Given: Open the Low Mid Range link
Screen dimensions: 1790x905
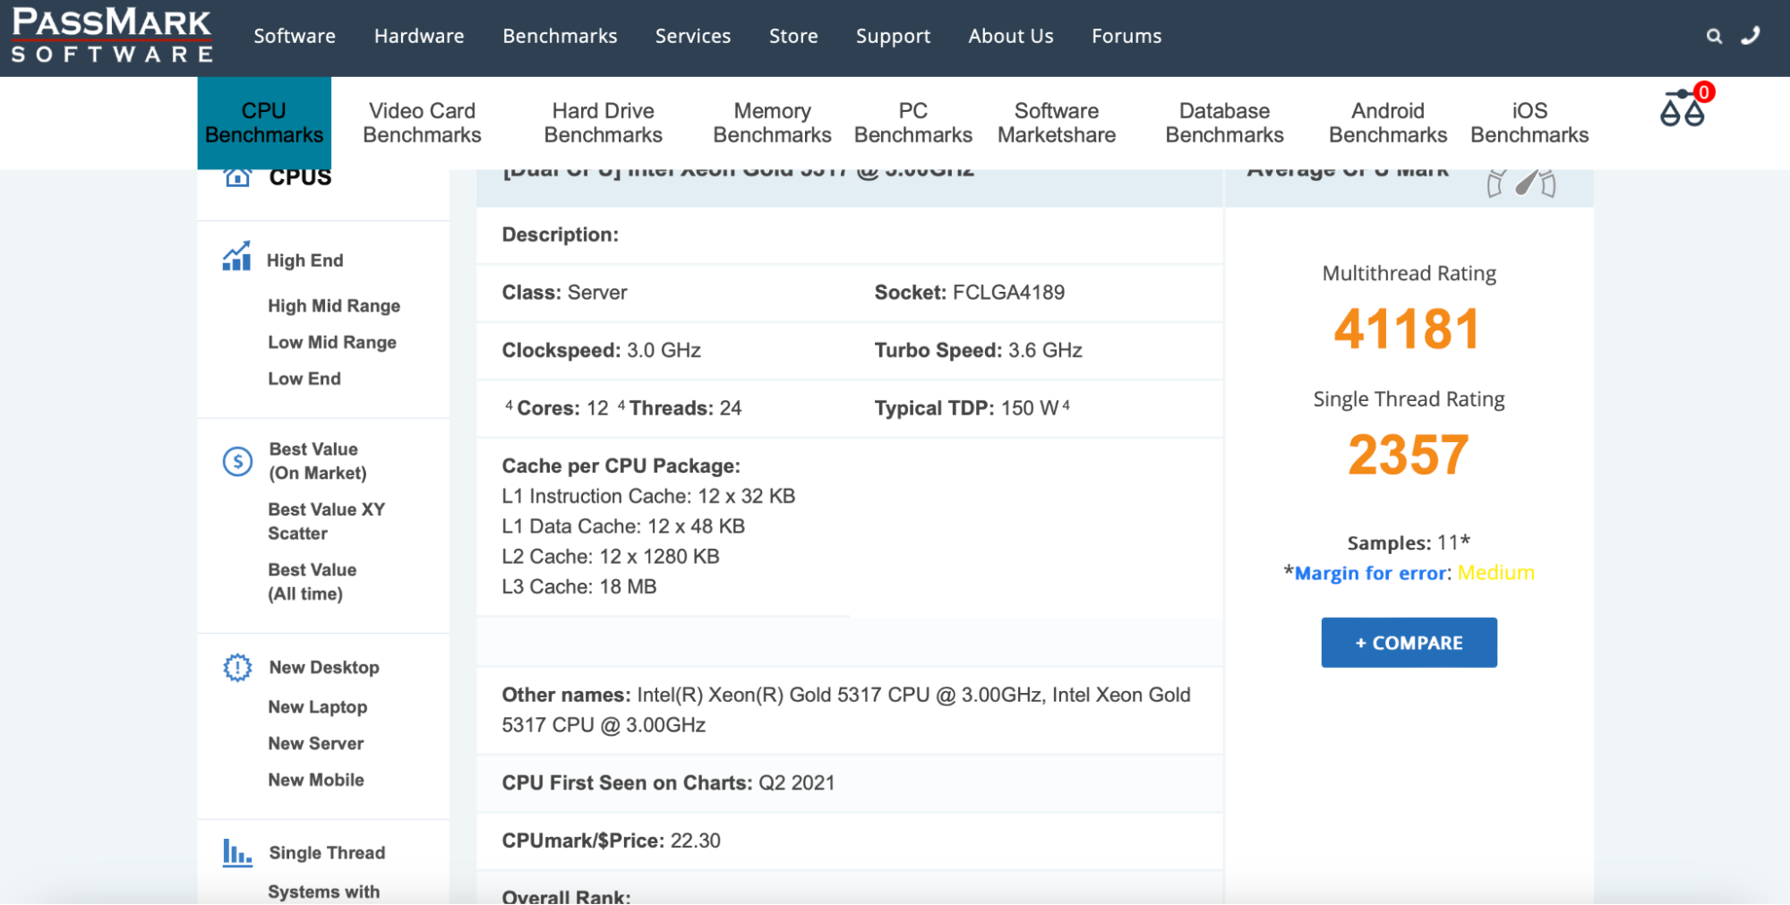Looking at the screenshot, I should (x=332, y=343).
